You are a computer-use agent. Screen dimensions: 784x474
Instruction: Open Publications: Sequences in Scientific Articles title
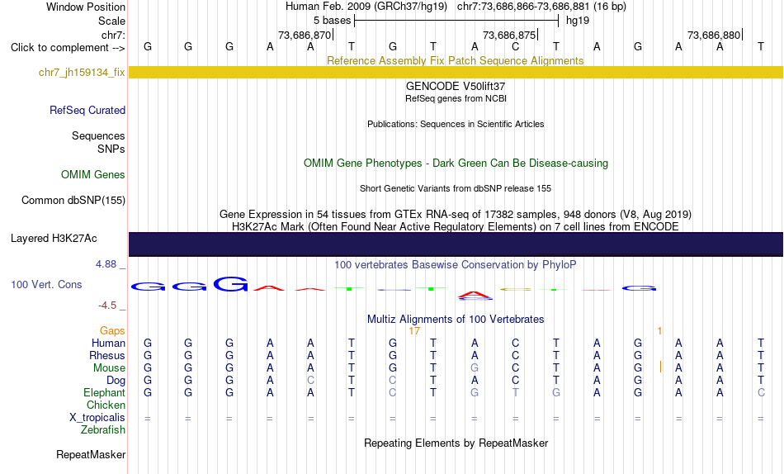456,124
